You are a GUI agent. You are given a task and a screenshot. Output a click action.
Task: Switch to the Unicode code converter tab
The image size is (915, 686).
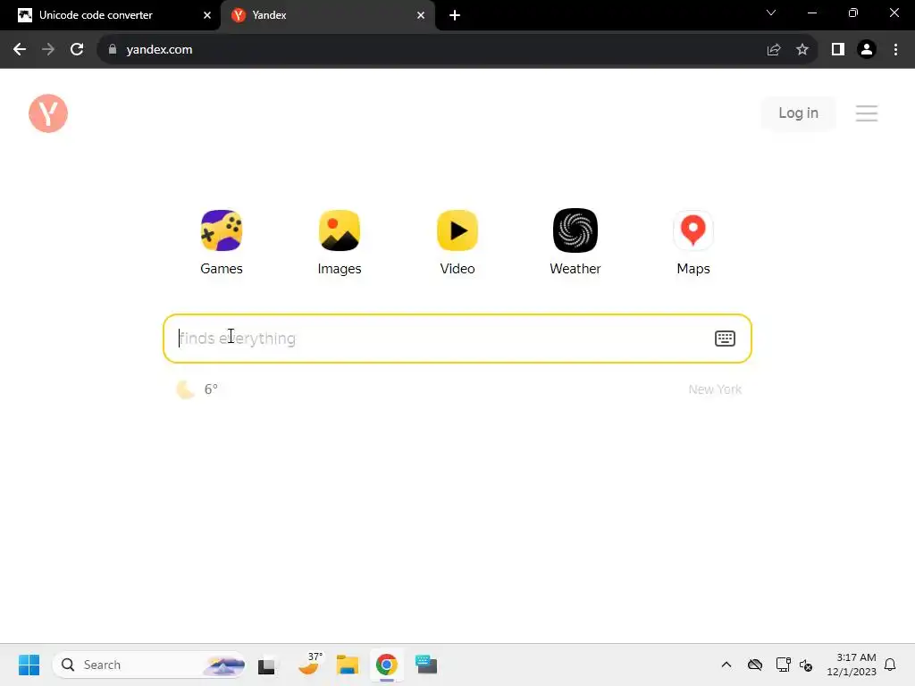111,15
